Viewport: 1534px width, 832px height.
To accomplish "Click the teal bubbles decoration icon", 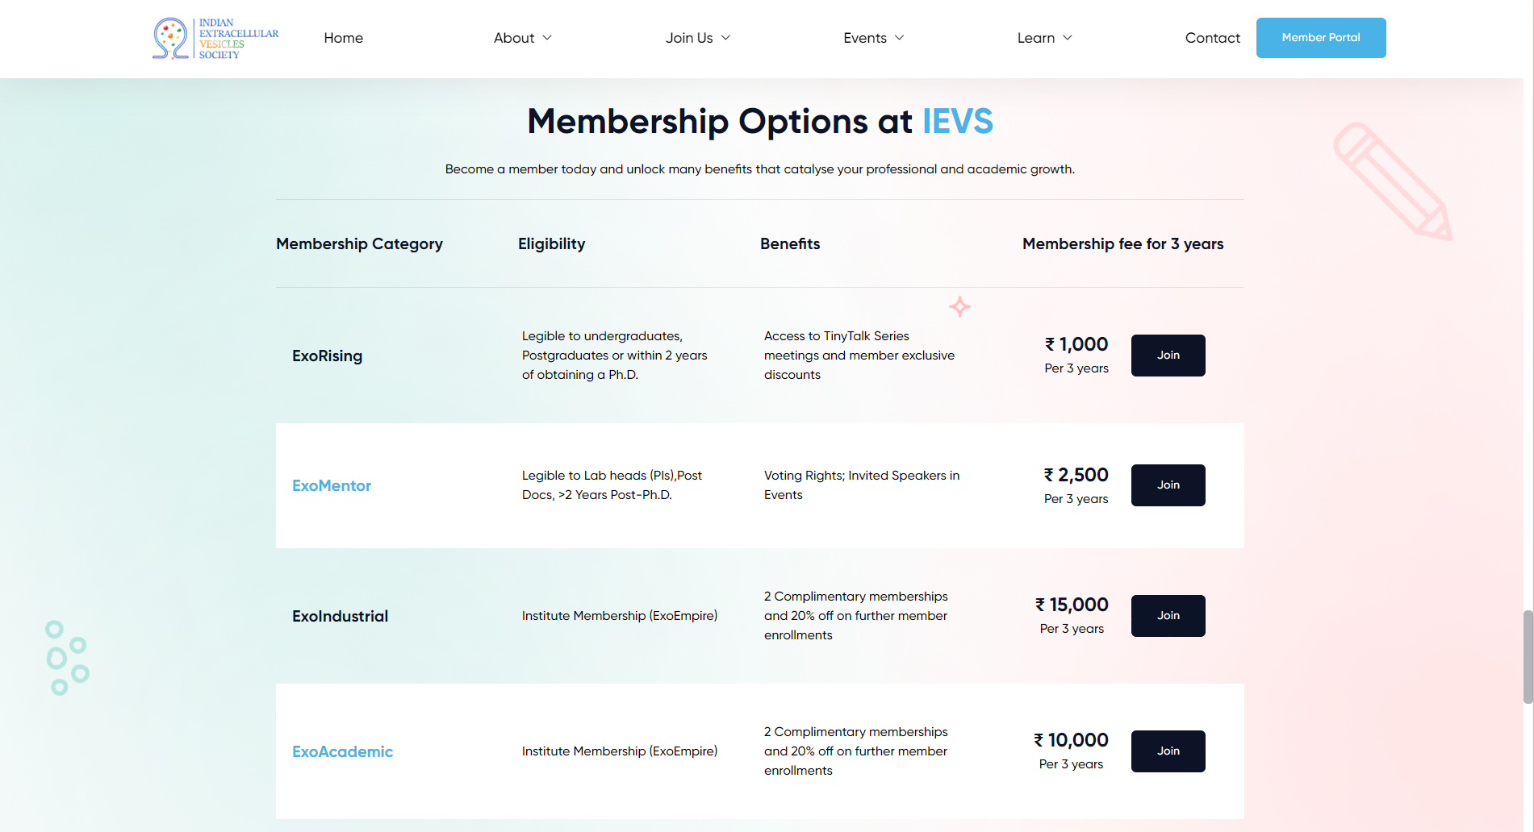I will (x=67, y=658).
